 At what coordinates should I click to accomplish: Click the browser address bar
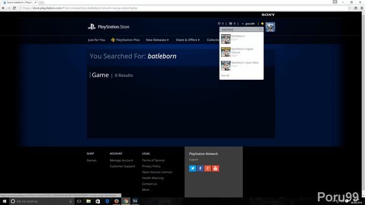[x=181, y=8]
